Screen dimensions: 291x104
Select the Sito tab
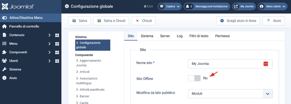click(131, 36)
